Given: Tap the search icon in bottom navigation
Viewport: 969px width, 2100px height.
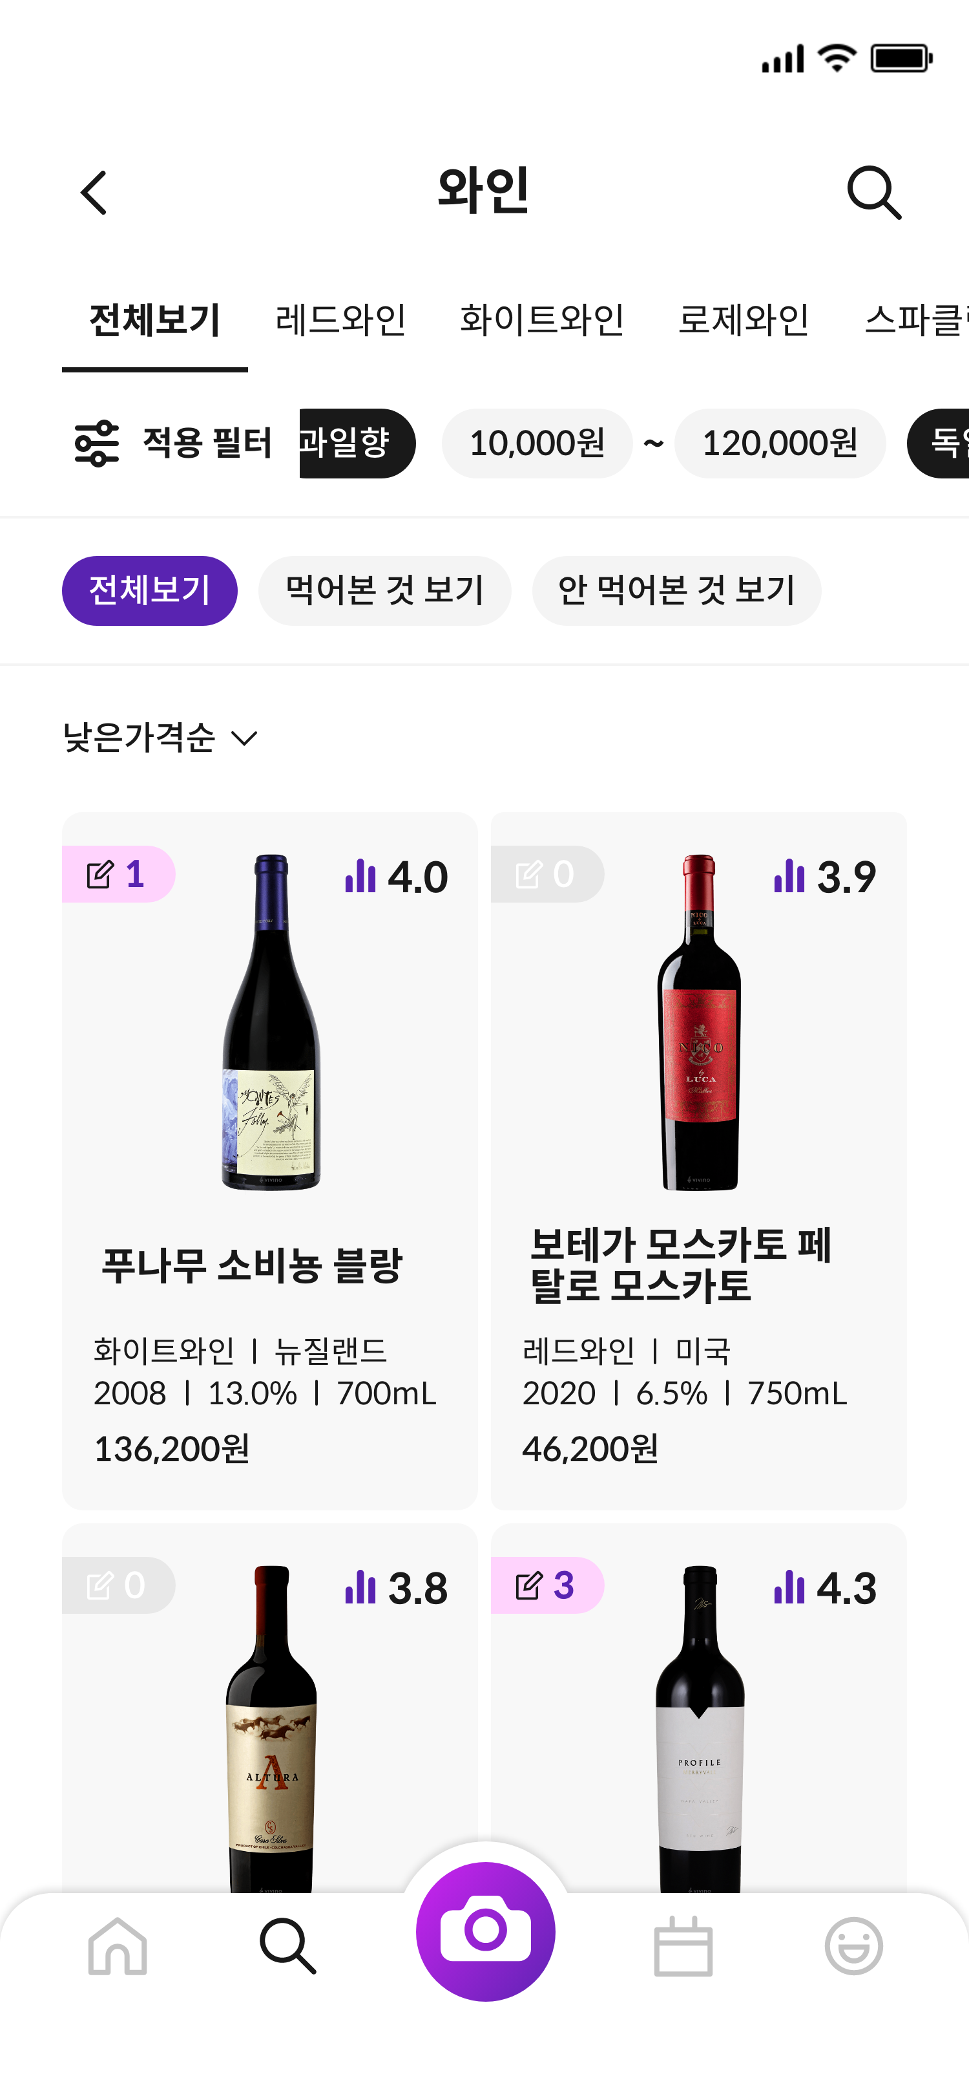Looking at the screenshot, I should coord(287,1946).
